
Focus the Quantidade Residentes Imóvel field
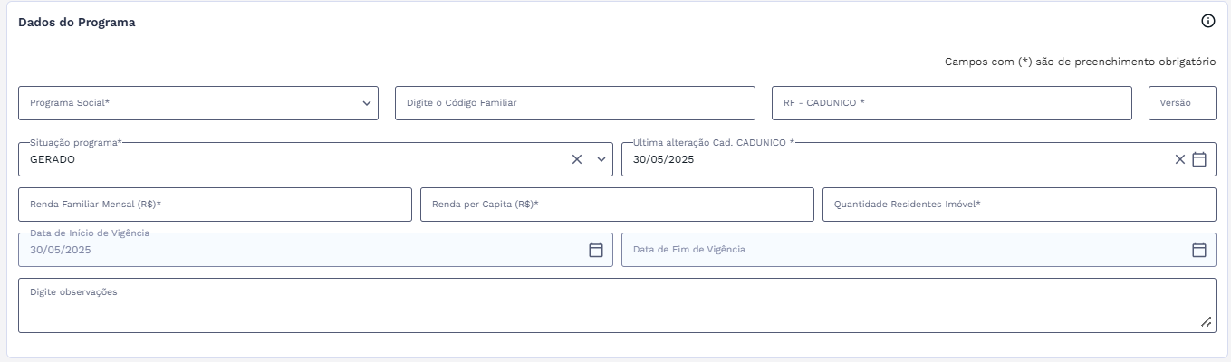click(x=1019, y=205)
